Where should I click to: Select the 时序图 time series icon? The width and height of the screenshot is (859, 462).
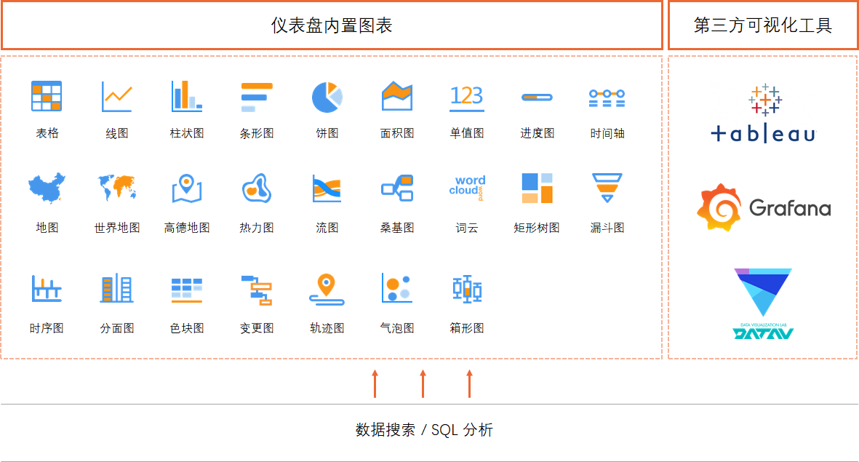tap(47, 289)
